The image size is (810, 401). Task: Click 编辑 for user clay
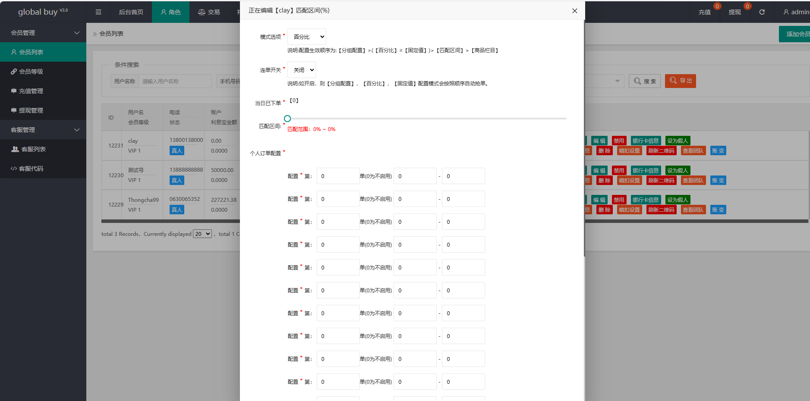point(599,141)
